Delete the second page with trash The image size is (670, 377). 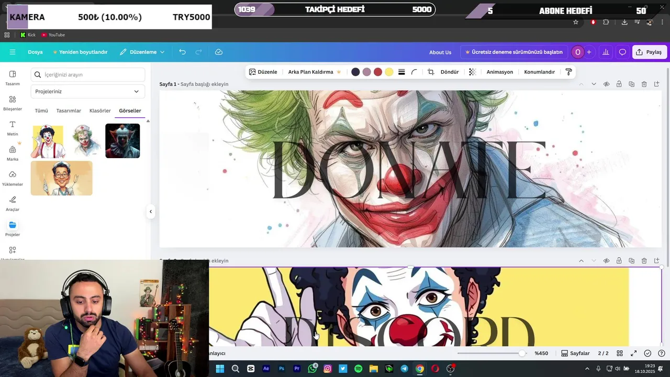[x=644, y=261]
